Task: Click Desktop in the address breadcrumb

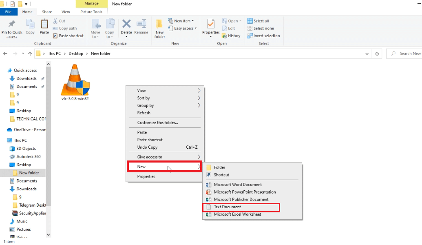Action: point(75,53)
